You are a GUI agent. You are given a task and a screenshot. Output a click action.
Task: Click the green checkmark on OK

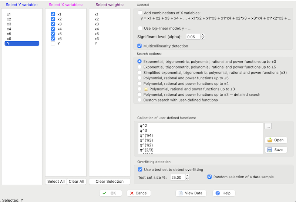tap(104, 193)
